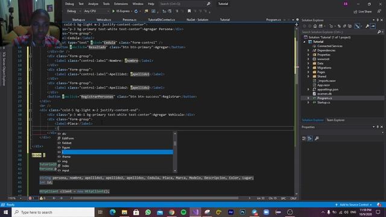Select Connected Services in Solution Explorer
Image resolution: width=386 pixels, height=217 pixels.
click(329, 46)
